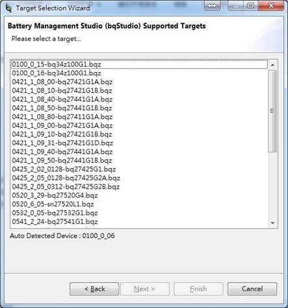Select 0425_2_02_0128-bq27425G1.bqz
Image resolution: width=288 pixels, height=308 pixels.
[x=139, y=169]
